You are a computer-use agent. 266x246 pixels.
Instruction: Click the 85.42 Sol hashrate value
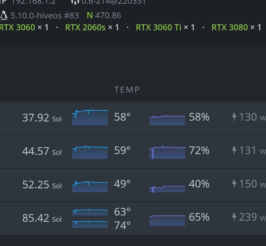(x=42, y=218)
